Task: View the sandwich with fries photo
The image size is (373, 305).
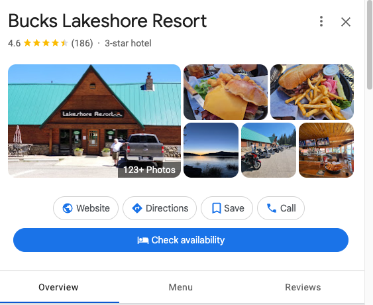Action: (312, 92)
